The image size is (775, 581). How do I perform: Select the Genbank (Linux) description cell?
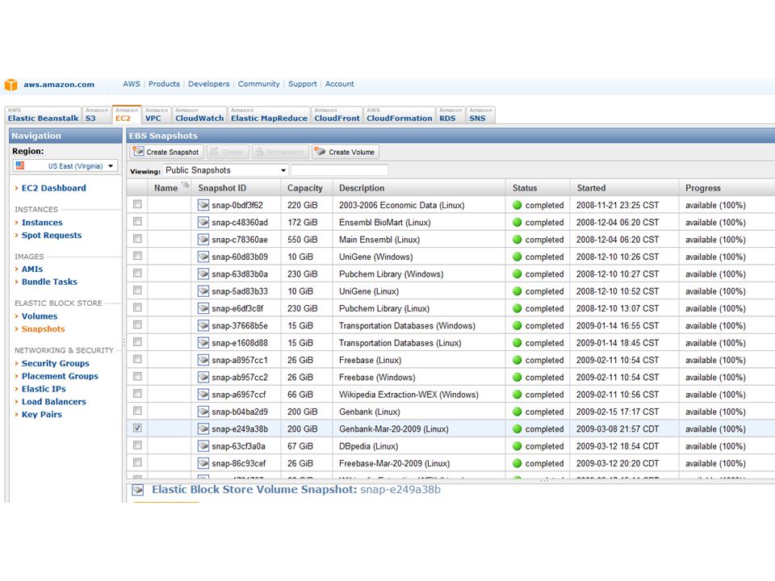click(419, 412)
